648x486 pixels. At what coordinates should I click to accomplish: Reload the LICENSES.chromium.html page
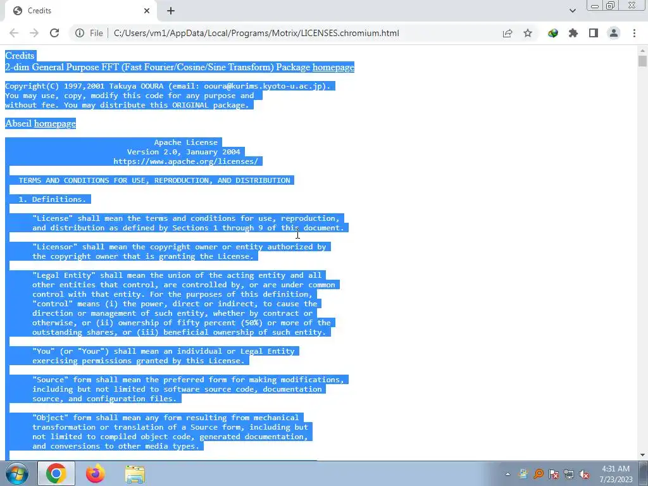point(54,33)
